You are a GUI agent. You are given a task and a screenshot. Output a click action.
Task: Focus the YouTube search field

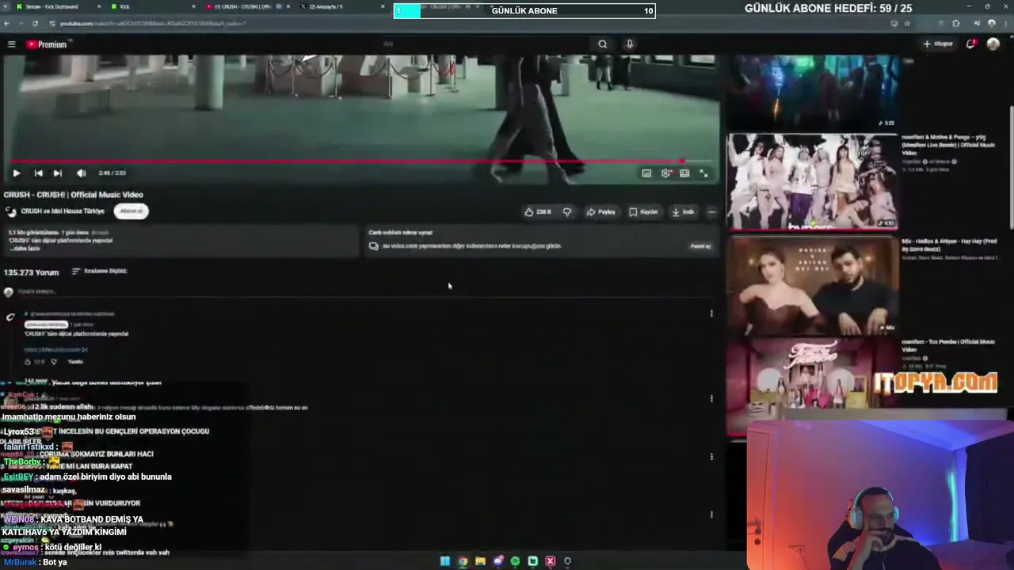tap(483, 44)
